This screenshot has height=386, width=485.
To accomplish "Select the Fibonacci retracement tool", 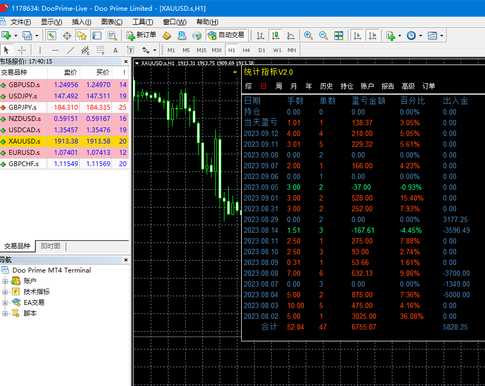I will point(100,51).
